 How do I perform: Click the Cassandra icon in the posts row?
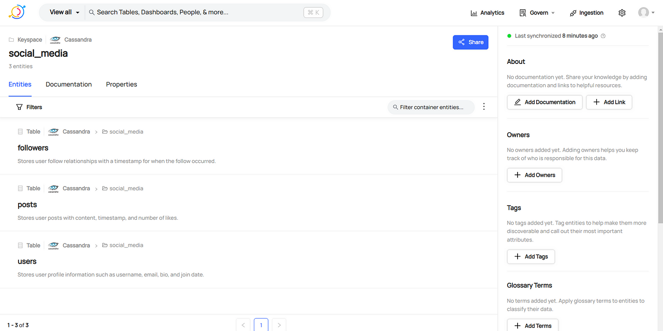point(54,188)
